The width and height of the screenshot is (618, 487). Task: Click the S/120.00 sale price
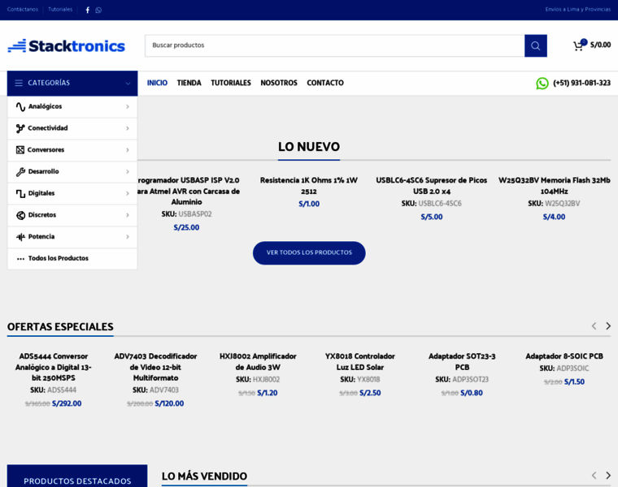point(169,403)
